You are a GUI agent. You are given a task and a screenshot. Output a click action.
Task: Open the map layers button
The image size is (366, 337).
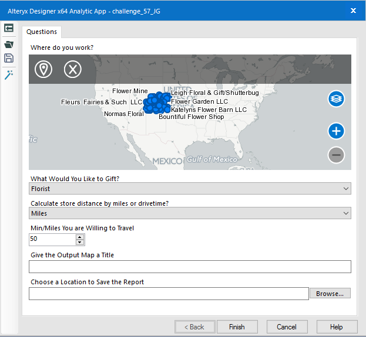(336, 99)
